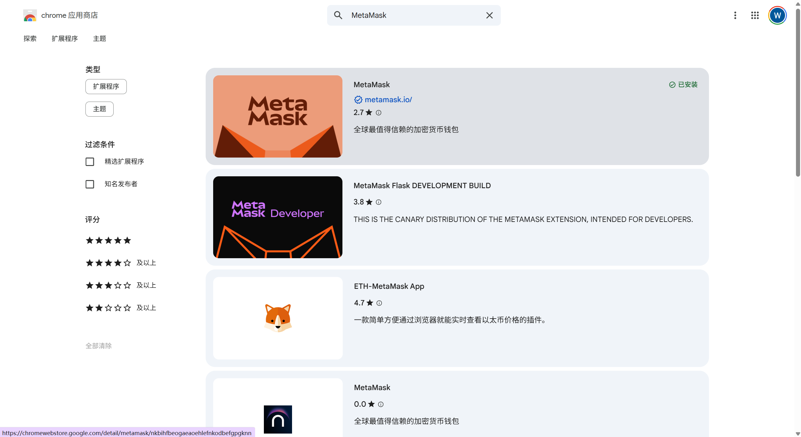This screenshot has width=801, height=437.
Task: Click the CANARY DISTRIBUTION description text
Action: pyautogui.click(x=523, y=219)
